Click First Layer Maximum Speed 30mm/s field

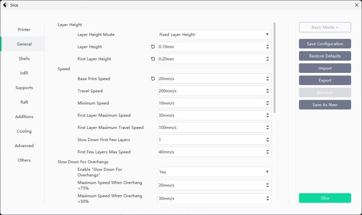click(x=214, y=115)
